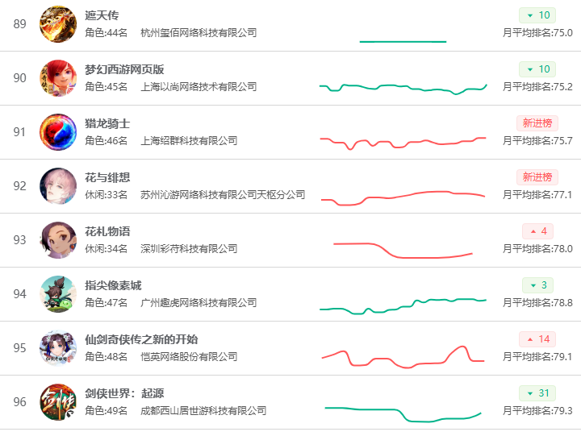This screenshot has height=436, width=581.
Task: Click the 指尖像素城 green trend chart
Action: [x=402, y=304]
